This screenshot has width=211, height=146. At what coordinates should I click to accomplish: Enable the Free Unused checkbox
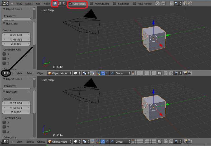(91, 3)
